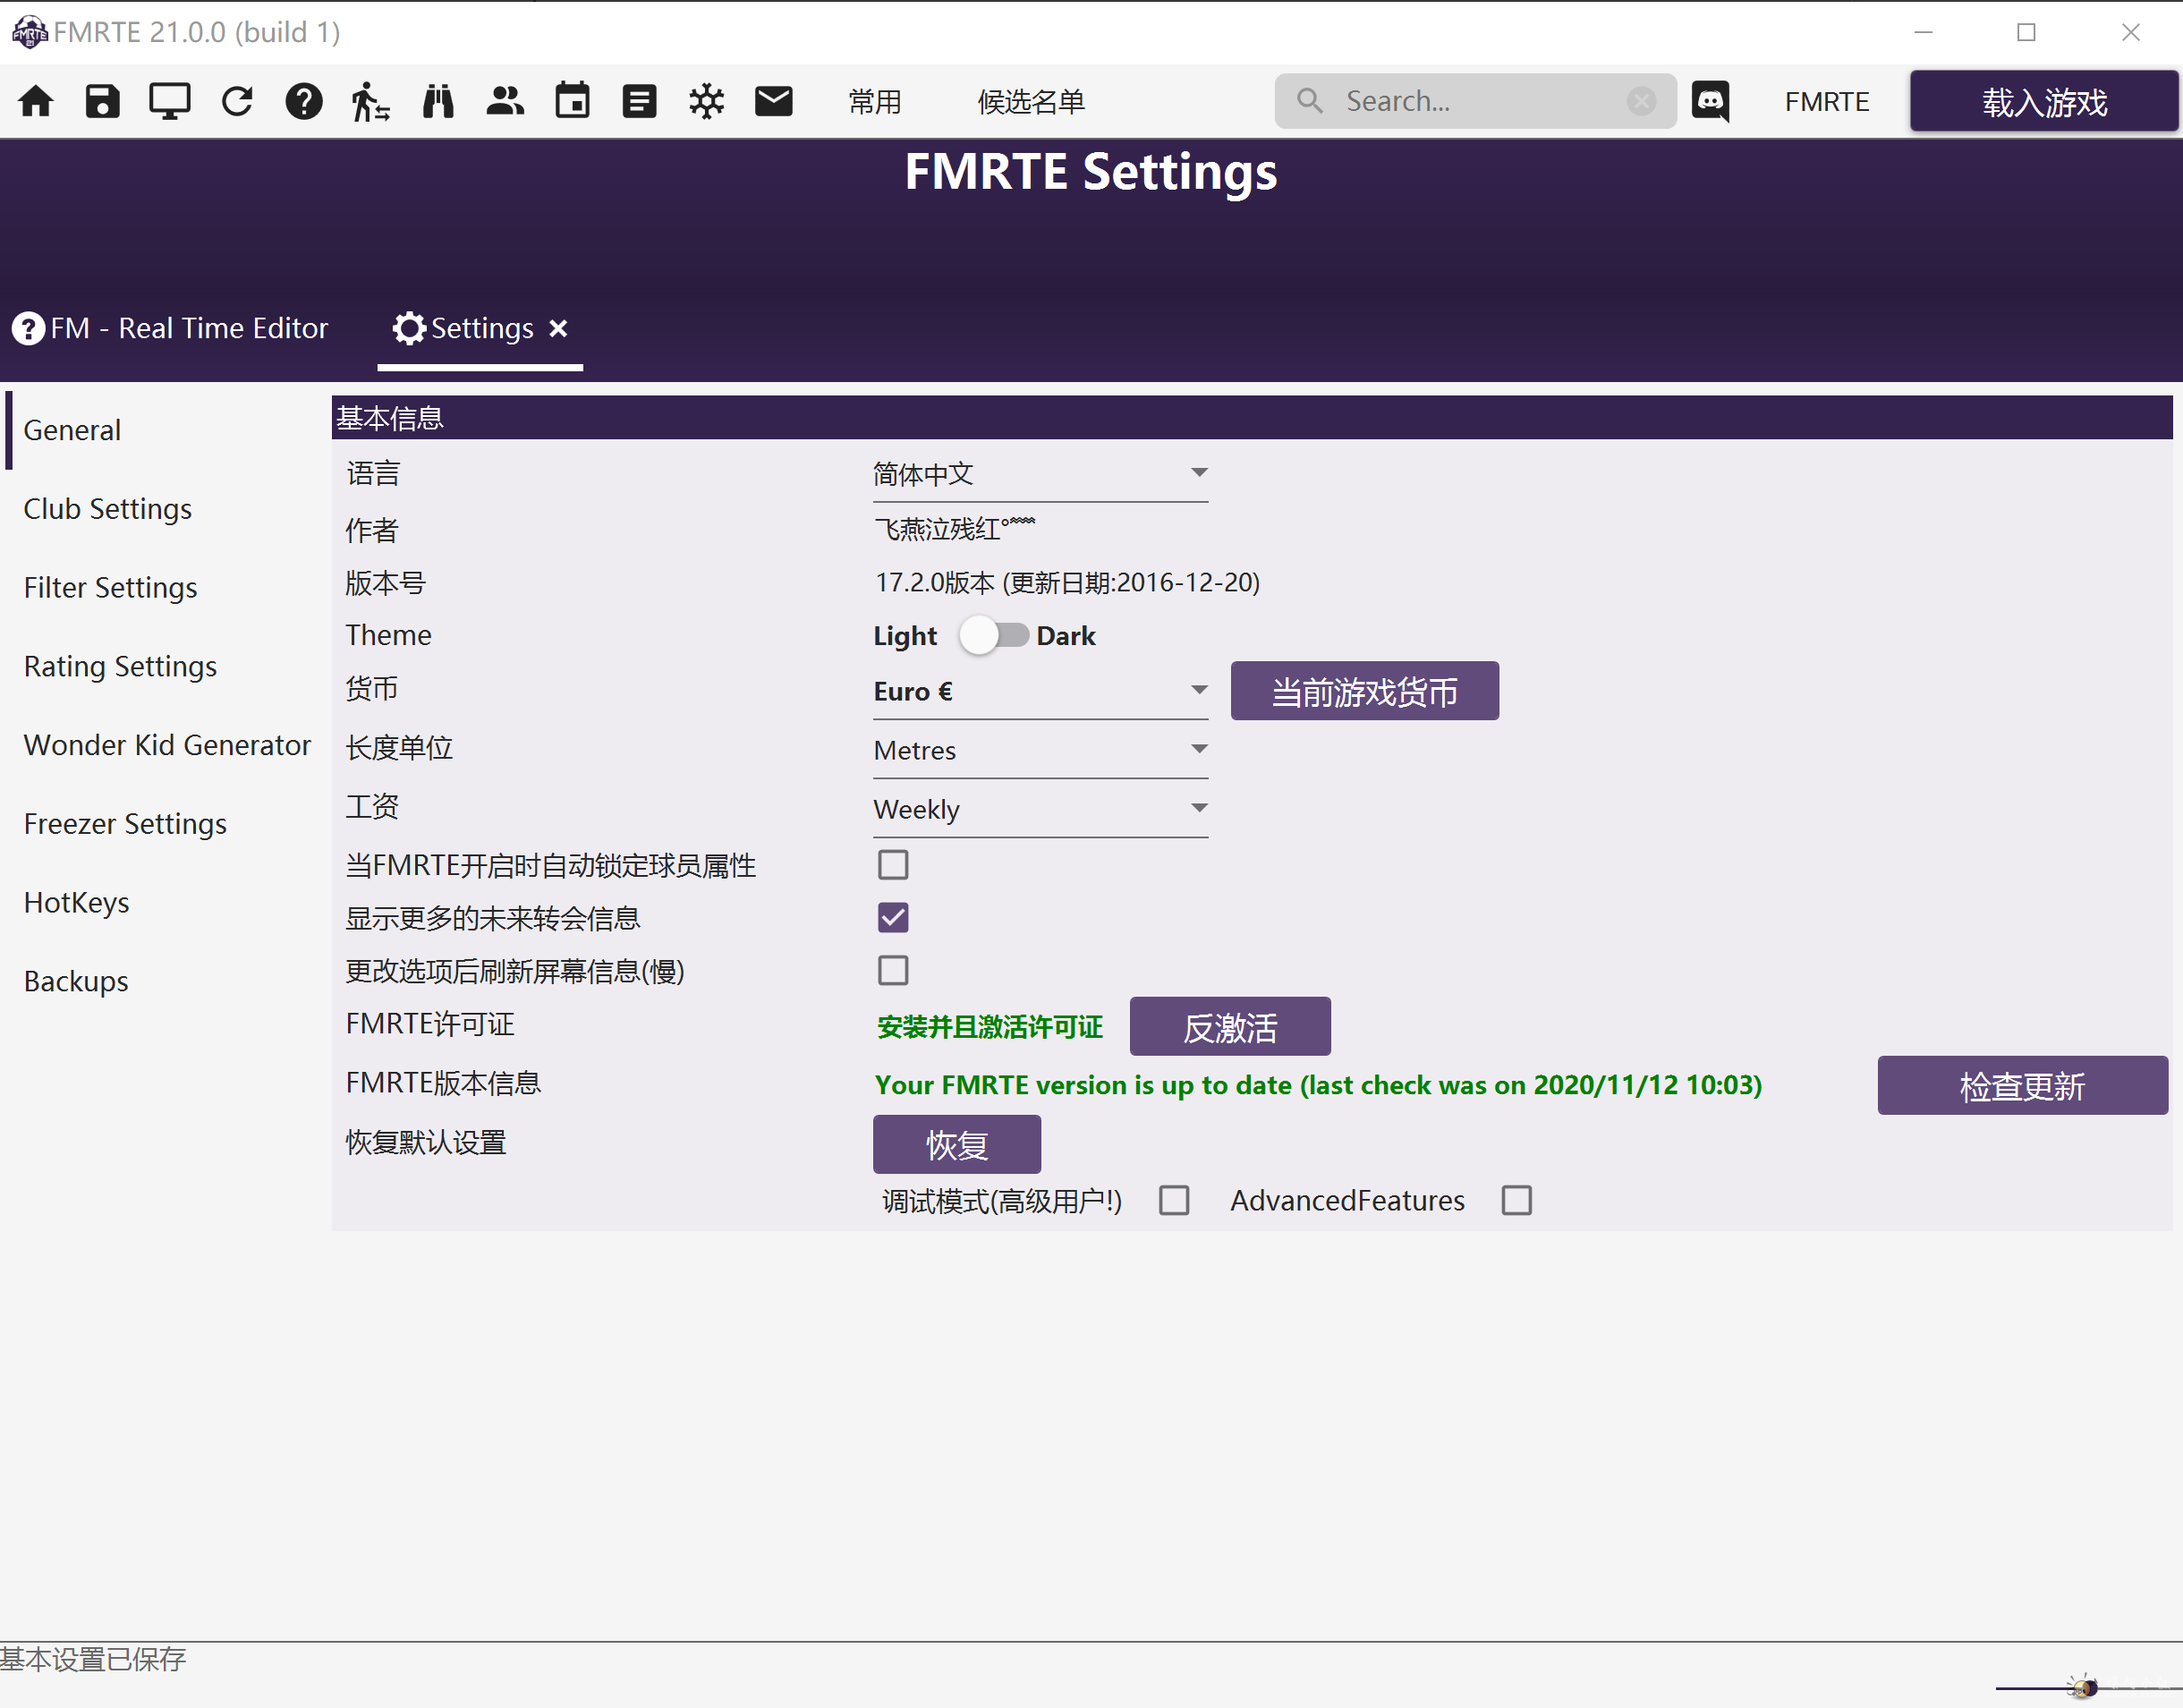The width and height of the screenshot is (2183, 1708).
Task: Click the Home icon in toolbar
Action: 36,101
